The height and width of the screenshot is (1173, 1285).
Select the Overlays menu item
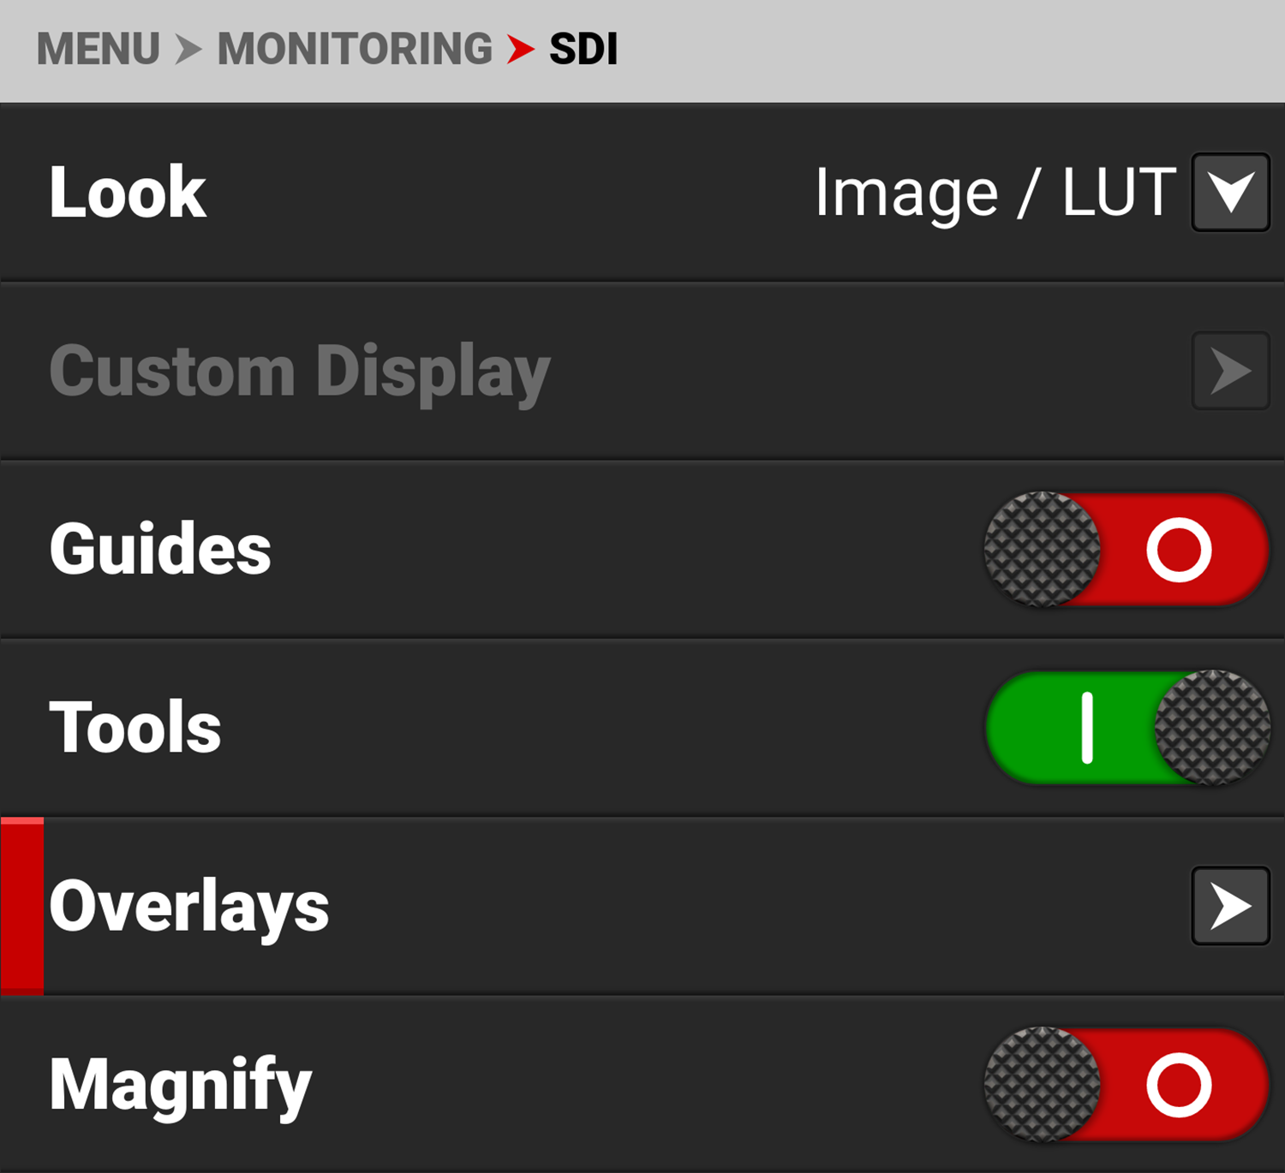(189, 906)
